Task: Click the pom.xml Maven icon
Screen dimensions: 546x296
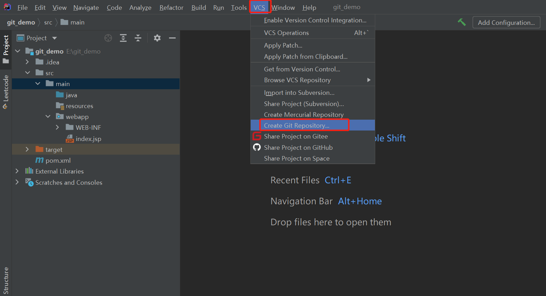Action: 40,160
